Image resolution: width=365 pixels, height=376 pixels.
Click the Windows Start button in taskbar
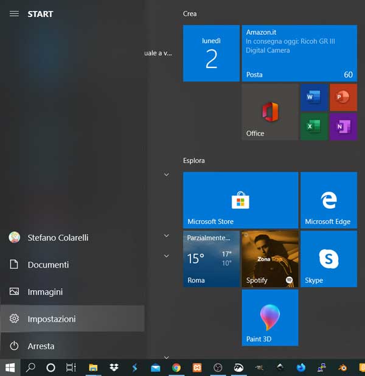click(10, 367)
